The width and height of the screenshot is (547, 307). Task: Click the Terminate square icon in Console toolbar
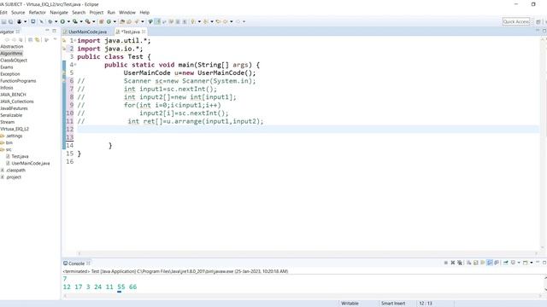(x=446, y=263)
